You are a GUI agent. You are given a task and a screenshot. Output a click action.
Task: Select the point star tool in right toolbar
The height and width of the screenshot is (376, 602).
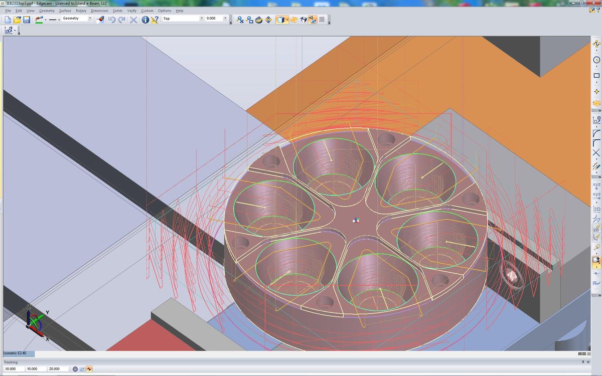596,92
